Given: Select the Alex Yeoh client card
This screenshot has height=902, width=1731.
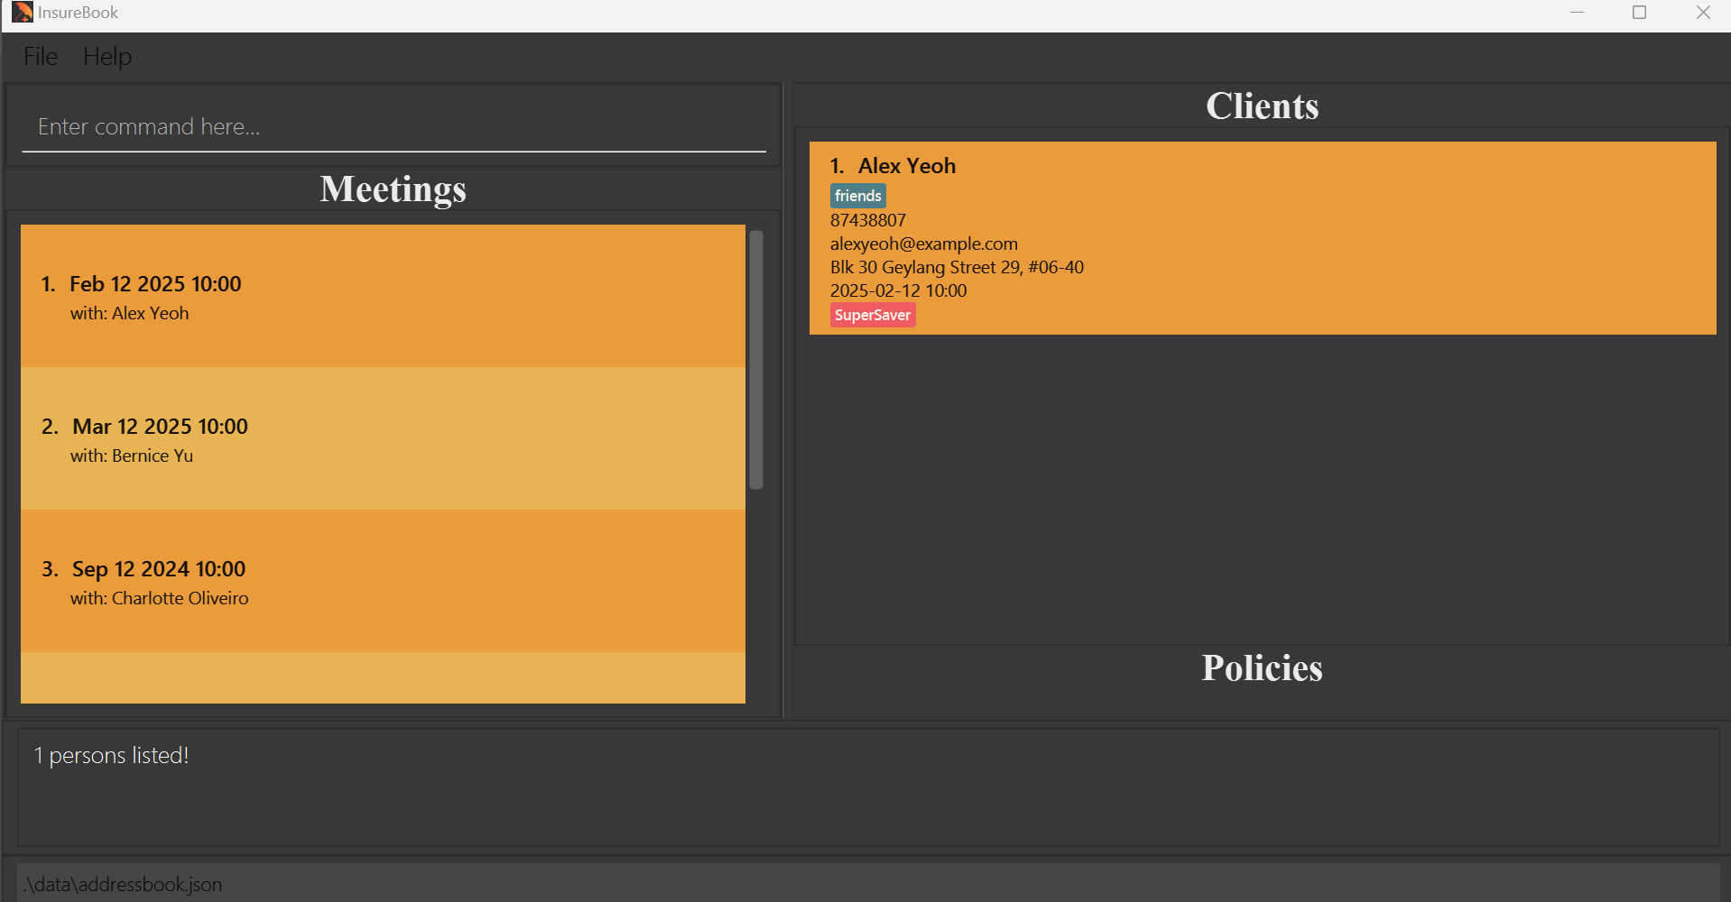Looking at the screenshot, I should [1262, 238].
